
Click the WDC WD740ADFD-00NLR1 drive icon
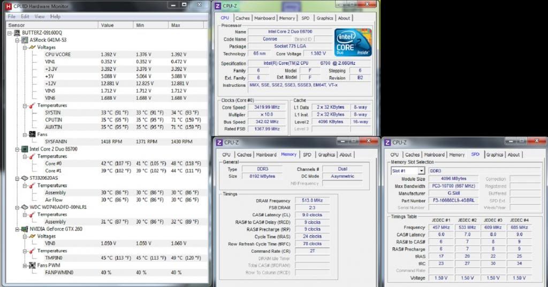click(x=25, y=207)
